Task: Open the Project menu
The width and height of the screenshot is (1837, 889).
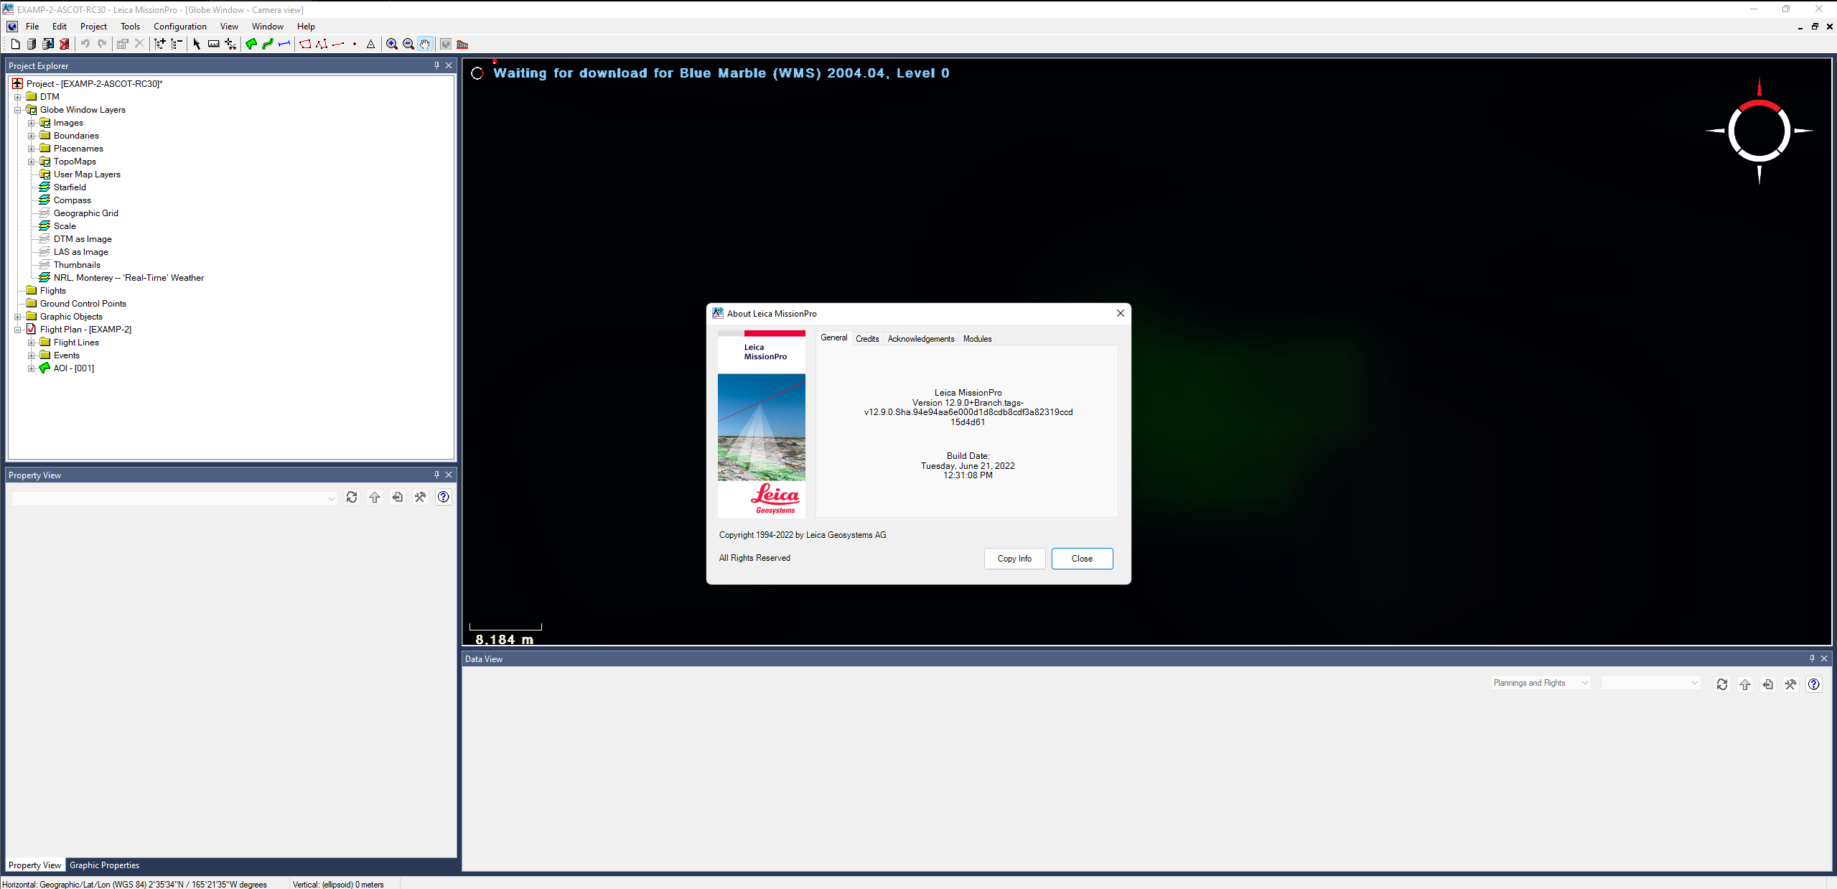Action: pos(93,27)
